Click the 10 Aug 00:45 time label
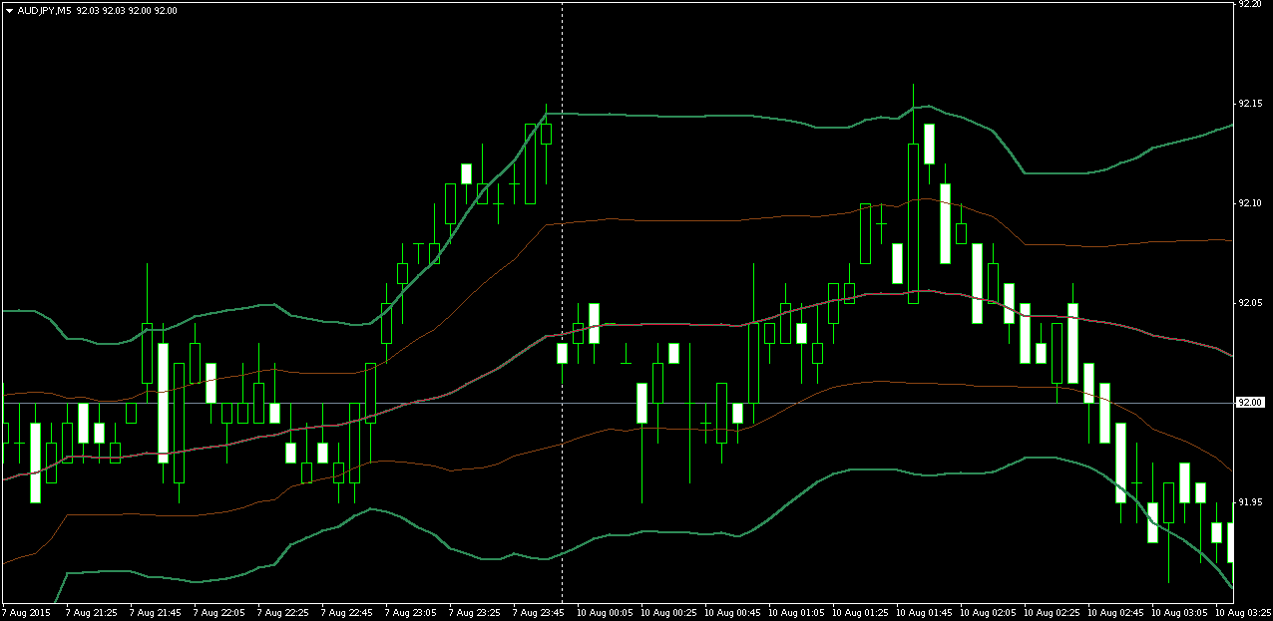Screen dimensions: 1273x621 [732, 611]
